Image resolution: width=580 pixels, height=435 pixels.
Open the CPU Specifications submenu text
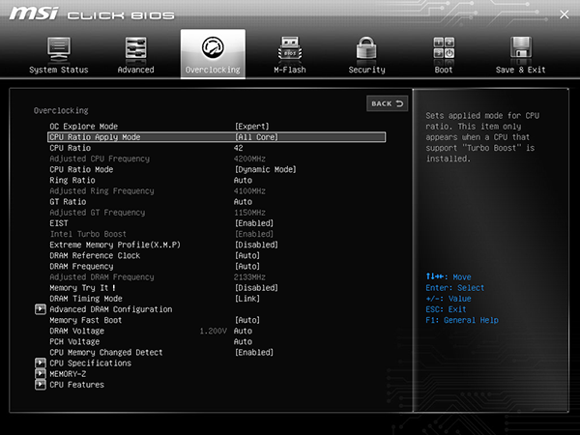(x=90, y=363)
